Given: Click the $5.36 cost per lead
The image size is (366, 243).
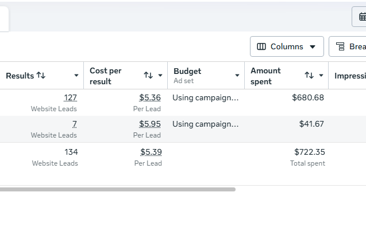Looking at the screenshot, I should pos(150,97).
